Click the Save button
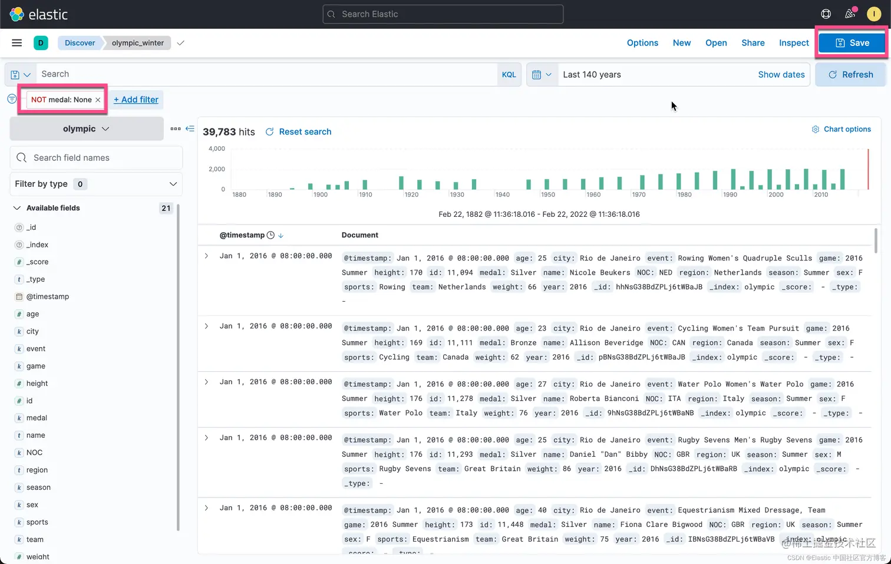Image resolution: width=891 pixels, height=564 pixels. click(x=852, y=43)
